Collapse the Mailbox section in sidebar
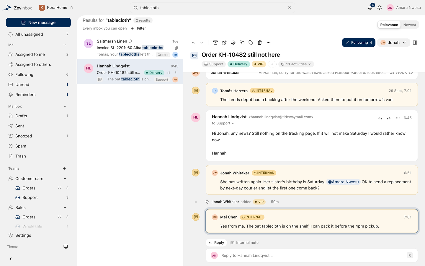425x266 pixels. [65, 106]
